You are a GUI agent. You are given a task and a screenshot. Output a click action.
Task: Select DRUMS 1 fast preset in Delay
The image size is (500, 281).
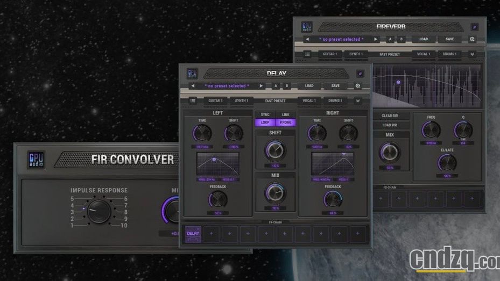click(x=335, y=100)
